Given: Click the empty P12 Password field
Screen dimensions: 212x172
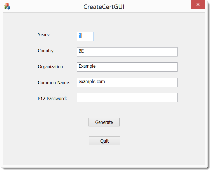Looking at the screenshot, I should pos(127,98).
